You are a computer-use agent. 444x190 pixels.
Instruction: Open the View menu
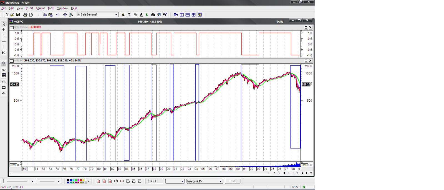pyautogui.click(x=20, y=8)
